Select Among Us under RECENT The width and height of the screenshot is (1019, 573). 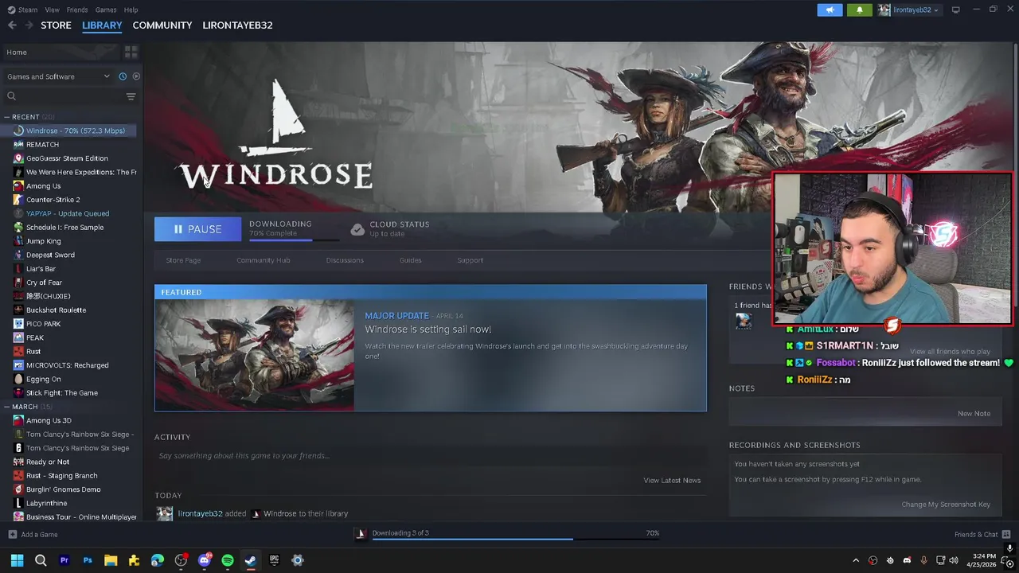pos(43,186)
